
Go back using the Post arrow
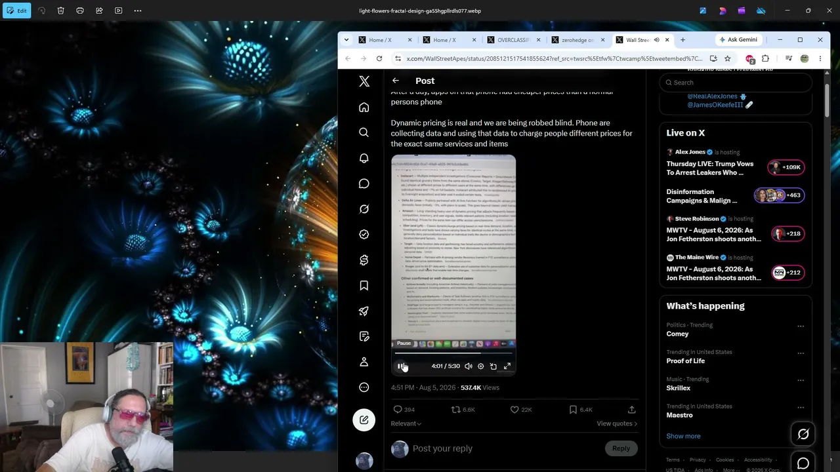click(396, 81)
